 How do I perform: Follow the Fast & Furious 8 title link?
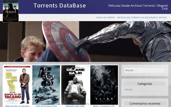click(x=46, y=106)
